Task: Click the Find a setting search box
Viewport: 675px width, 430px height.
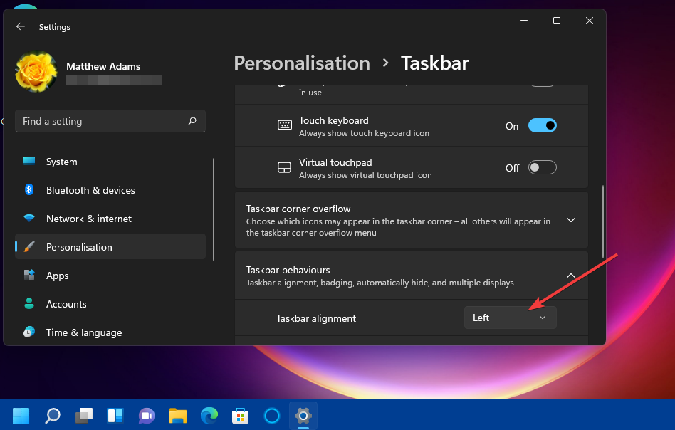Action: pyautogui.click(x=110, y=121)
